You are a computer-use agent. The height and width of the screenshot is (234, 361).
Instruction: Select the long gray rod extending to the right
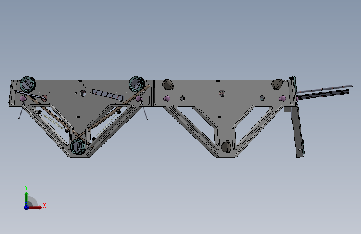coord(324,89)
